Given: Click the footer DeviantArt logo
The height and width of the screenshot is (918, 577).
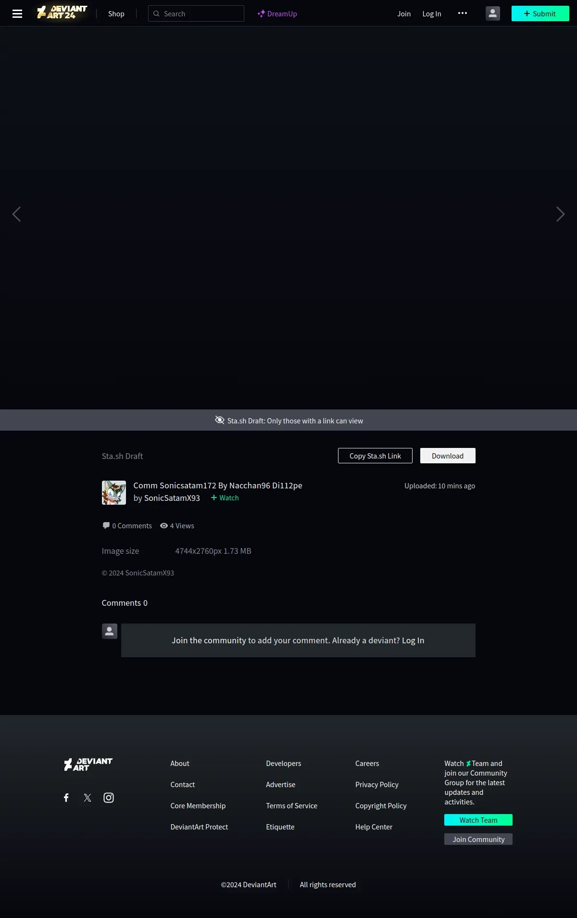Looking at the screenshot, I should coord(88,764).
